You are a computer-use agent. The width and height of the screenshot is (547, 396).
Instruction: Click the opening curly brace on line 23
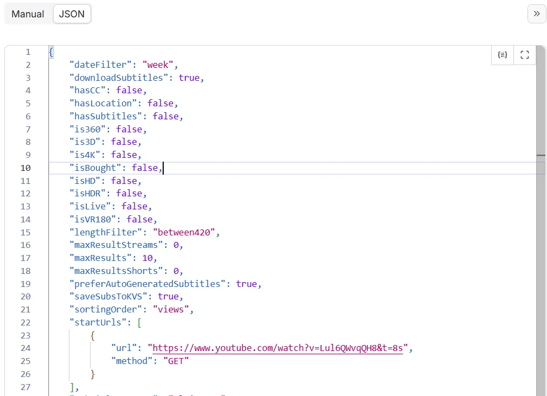coord(93,335)
